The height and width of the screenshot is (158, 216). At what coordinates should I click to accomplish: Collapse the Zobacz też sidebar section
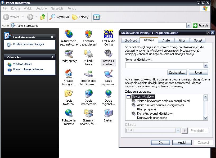tap(52, 57)
